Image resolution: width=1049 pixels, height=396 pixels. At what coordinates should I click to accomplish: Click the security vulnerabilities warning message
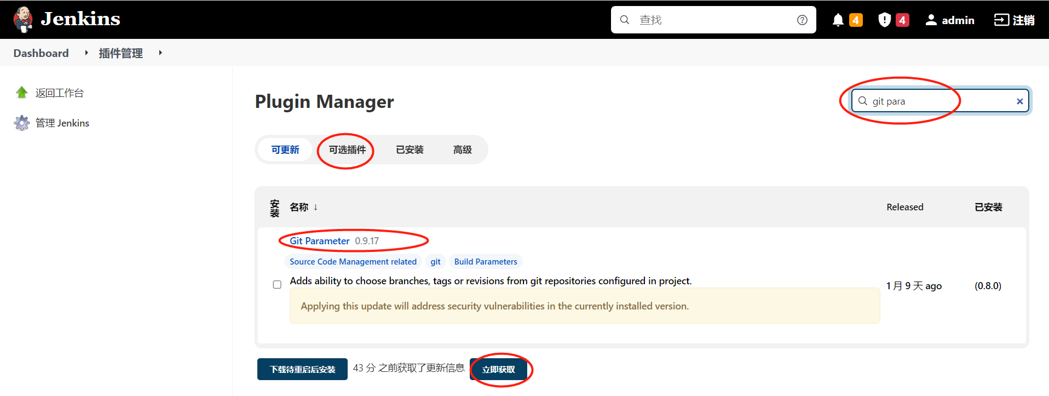click(585, 306)
